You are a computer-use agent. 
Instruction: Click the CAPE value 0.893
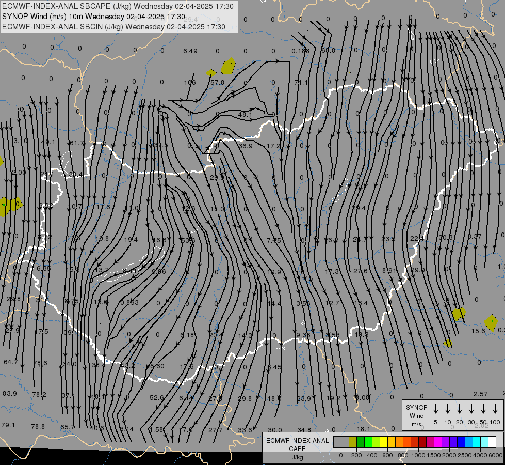(129, 302)
